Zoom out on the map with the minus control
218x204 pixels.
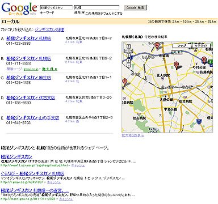(129, 65)
